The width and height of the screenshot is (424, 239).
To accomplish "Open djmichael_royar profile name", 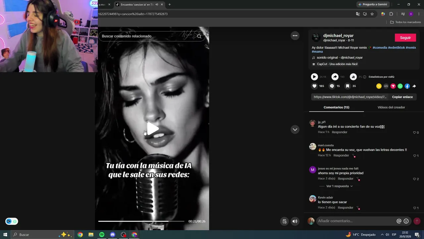I will 338,36.
